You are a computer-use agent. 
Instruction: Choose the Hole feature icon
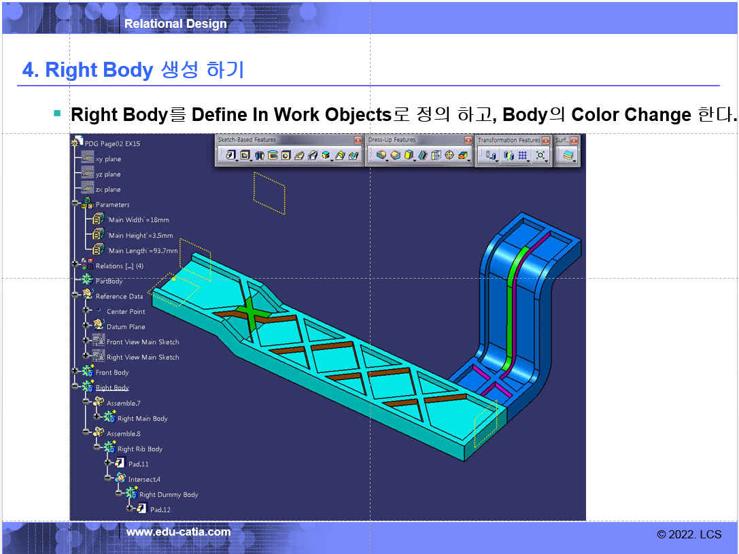click(286, 156)
